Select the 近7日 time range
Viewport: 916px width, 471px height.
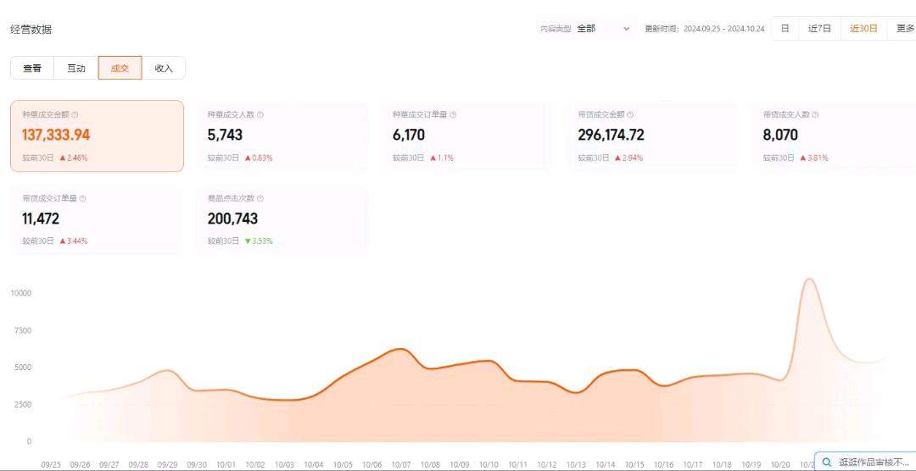tap(819, 28)
